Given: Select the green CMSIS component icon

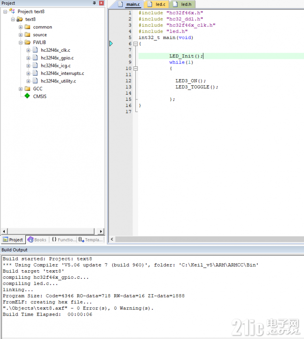Looking at the screenshot, I should (x=27, y=96).
